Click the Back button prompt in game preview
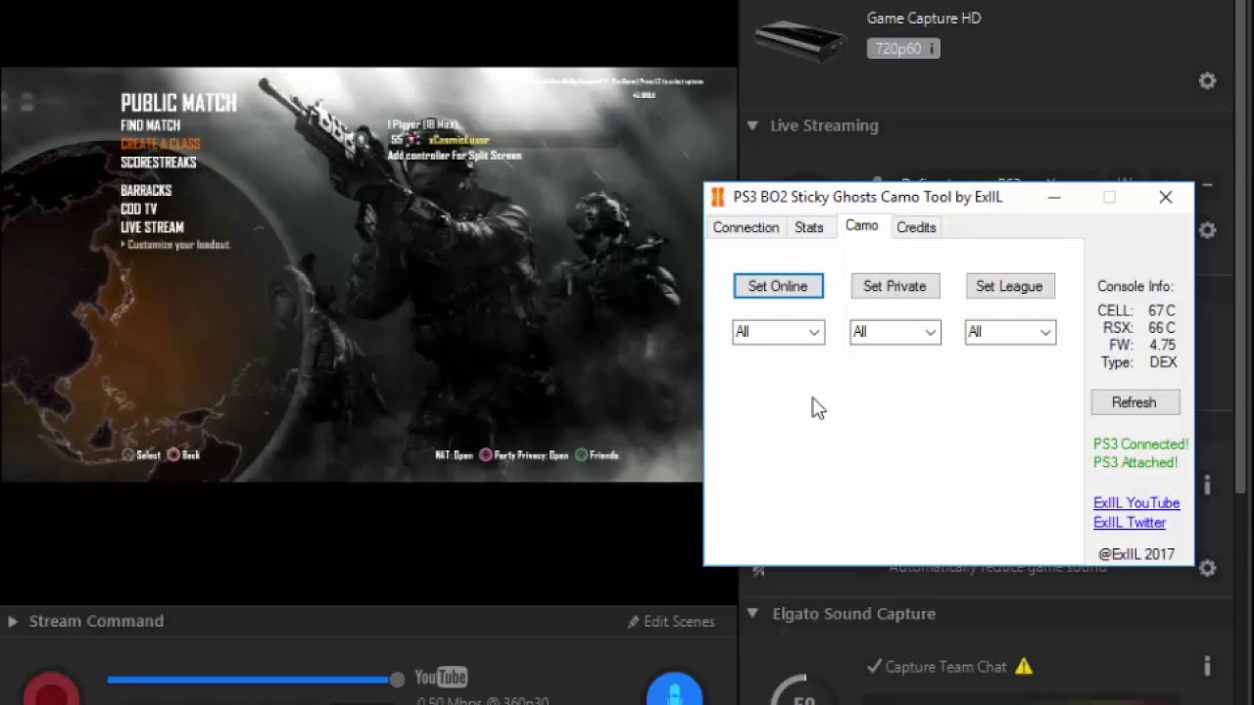Image resolution: width=1254 pixels, height=705 pixels. point(183,455)
